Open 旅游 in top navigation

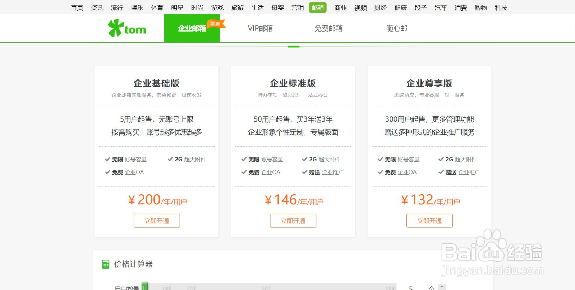(x=238, y=8)
